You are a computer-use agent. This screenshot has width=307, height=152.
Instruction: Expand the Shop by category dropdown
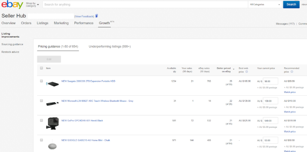pos(32,4)
